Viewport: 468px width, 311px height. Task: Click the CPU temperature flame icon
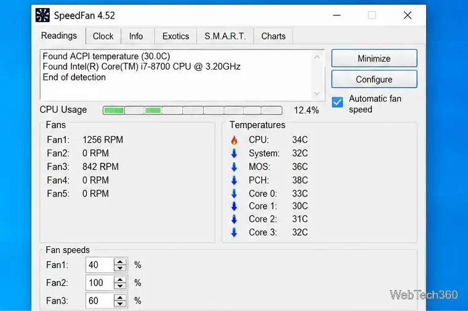[x=234, y=140]
